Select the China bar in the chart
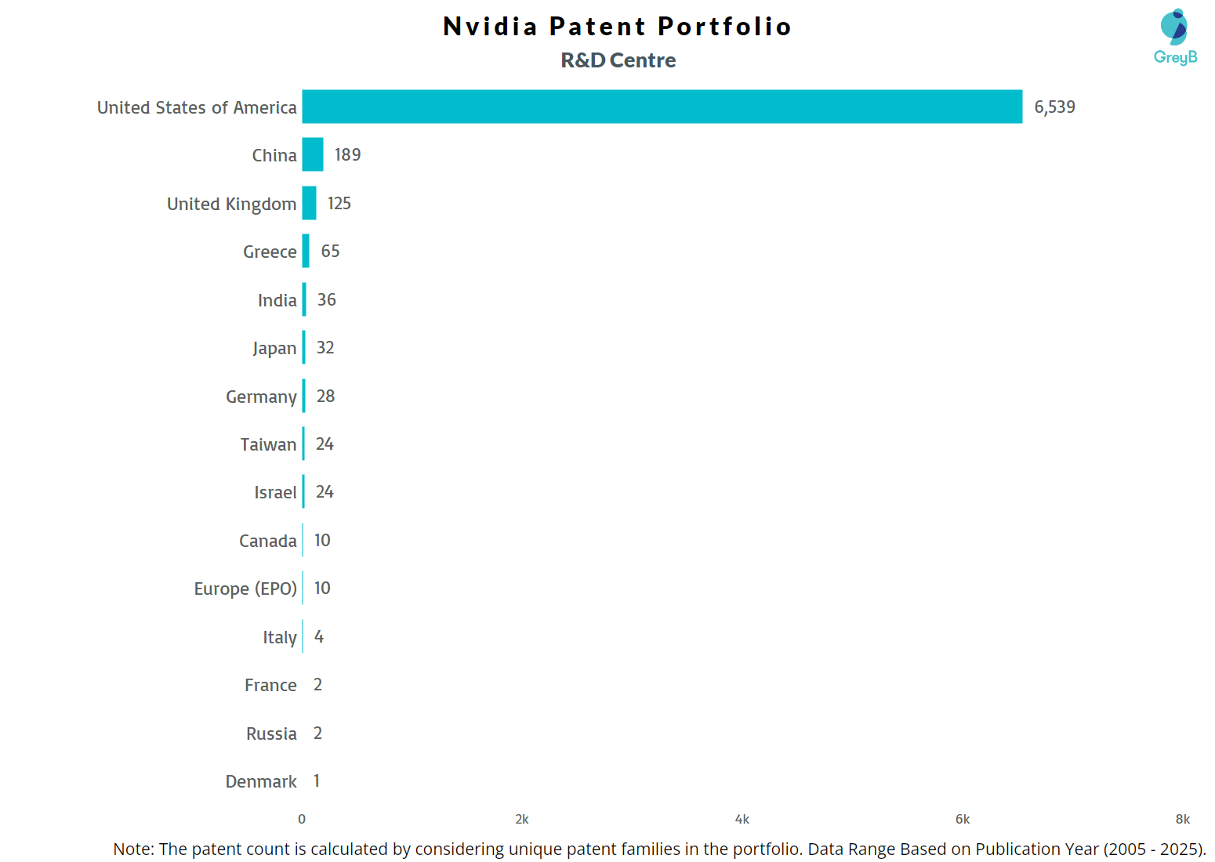1215x862 pixels. (313, 154)
